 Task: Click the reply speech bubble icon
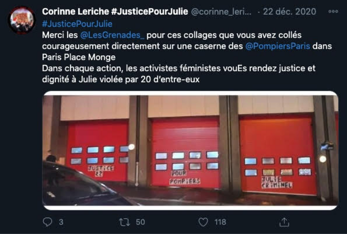pos(47,222)
